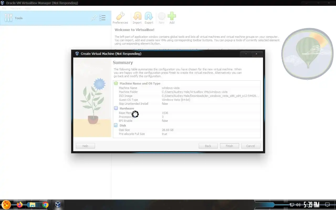Image resolution: width=336 pixels, height=210 pixels.
Task: Select the Pre-allocate Full Size 'true' value
Action: point(164,134)
